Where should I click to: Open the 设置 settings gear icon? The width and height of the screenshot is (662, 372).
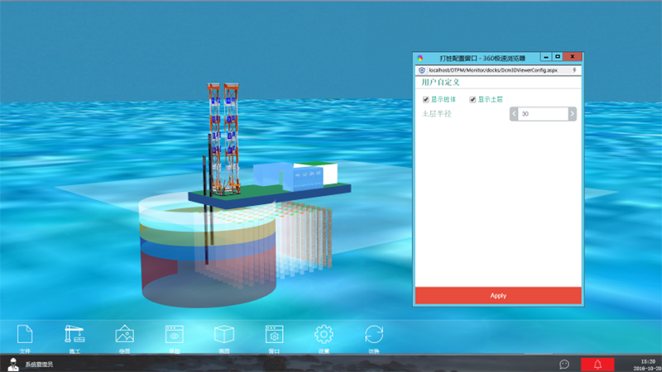point(324,334)
